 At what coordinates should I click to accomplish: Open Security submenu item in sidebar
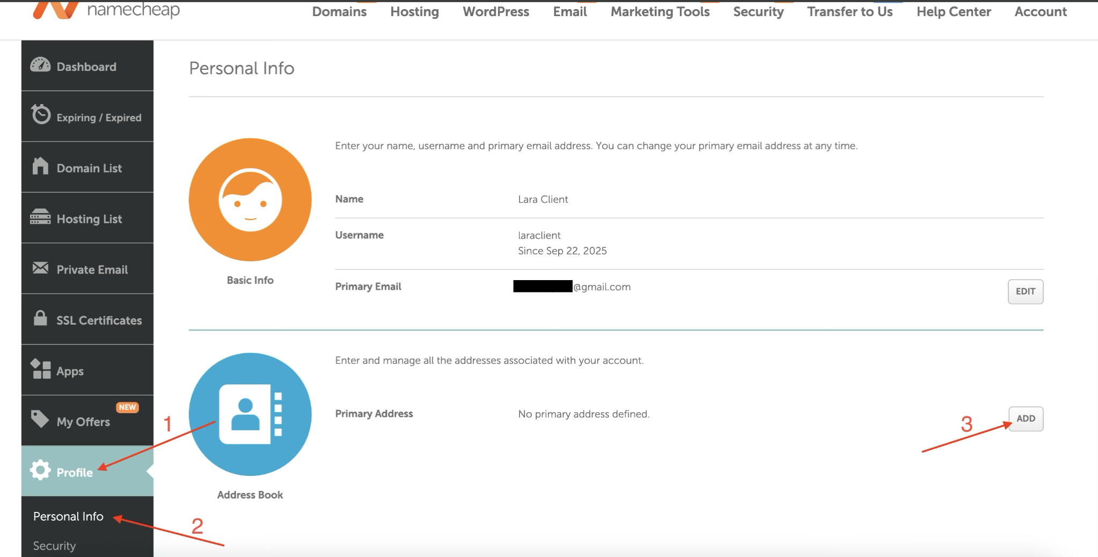click(54, 546)
